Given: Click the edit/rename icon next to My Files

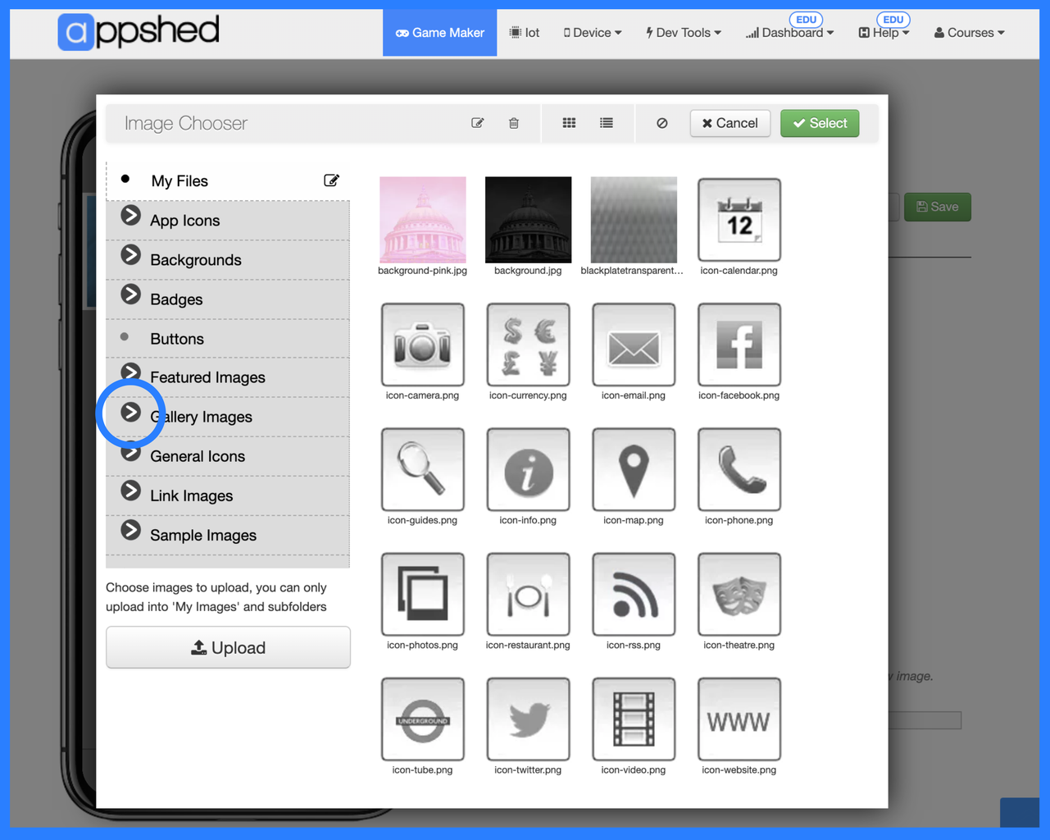Looking at the screenshot, I should (331, 180).
